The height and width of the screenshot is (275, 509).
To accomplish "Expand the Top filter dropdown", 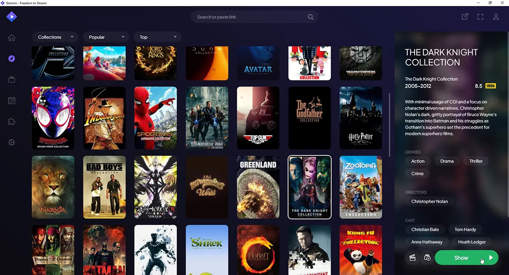I will pyautogui.click(x=157, y=37).
